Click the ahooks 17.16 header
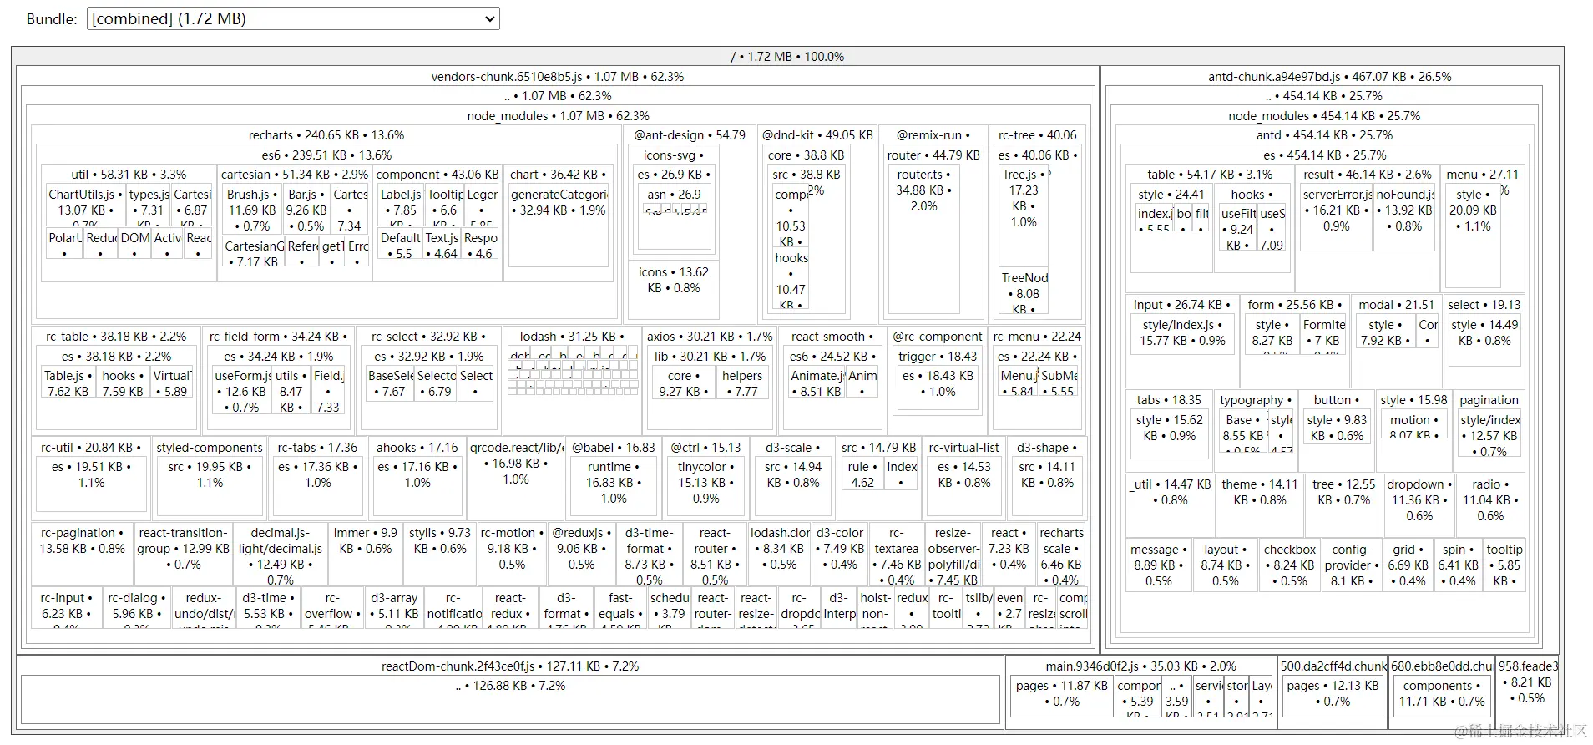 coord(417,447)
